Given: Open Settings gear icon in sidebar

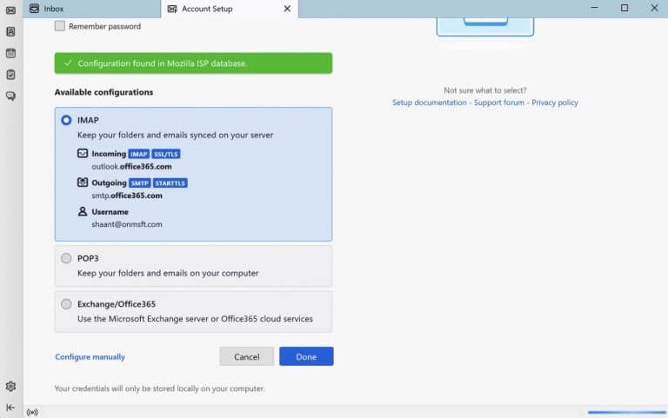Looking at the screenshot, I should 10,386.
